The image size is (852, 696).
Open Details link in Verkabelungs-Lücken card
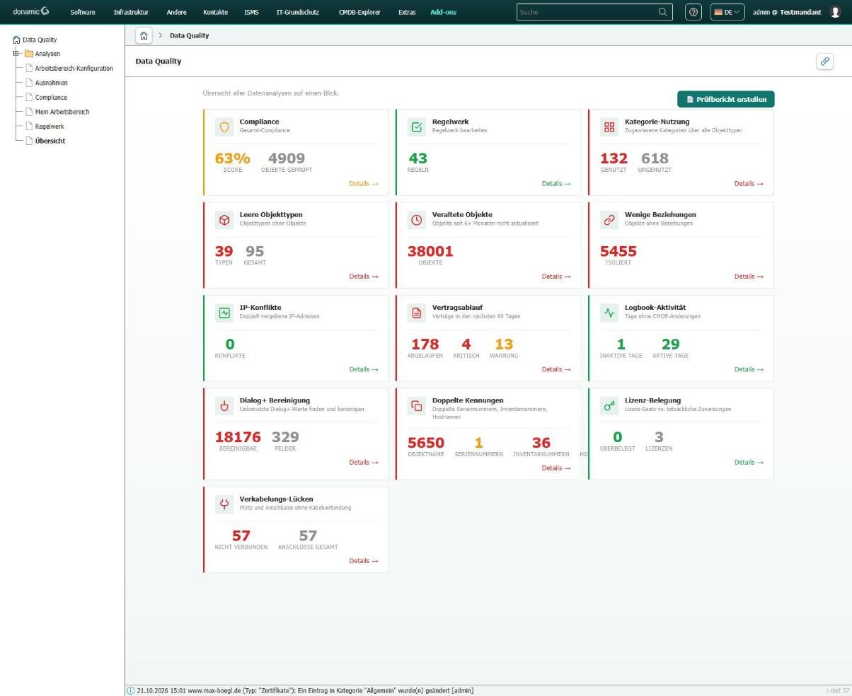pos(364,561)
